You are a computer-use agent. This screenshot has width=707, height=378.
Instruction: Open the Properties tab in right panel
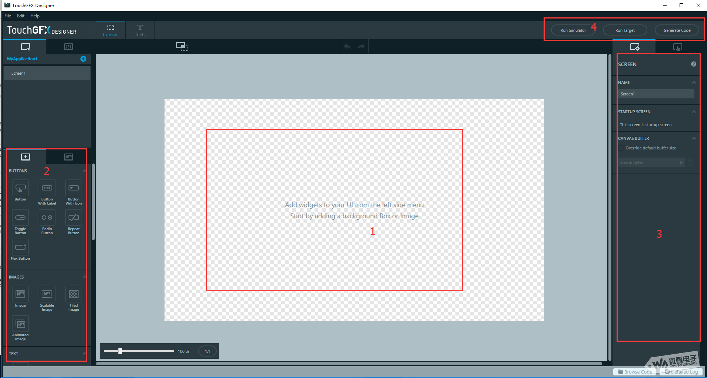click(x=635, y=47)
